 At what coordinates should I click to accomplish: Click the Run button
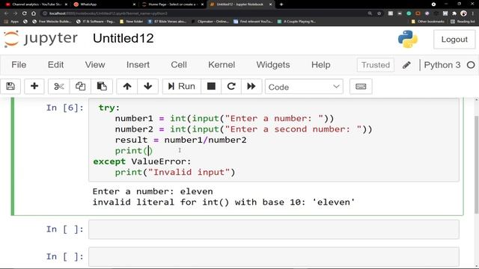[181, 87]
